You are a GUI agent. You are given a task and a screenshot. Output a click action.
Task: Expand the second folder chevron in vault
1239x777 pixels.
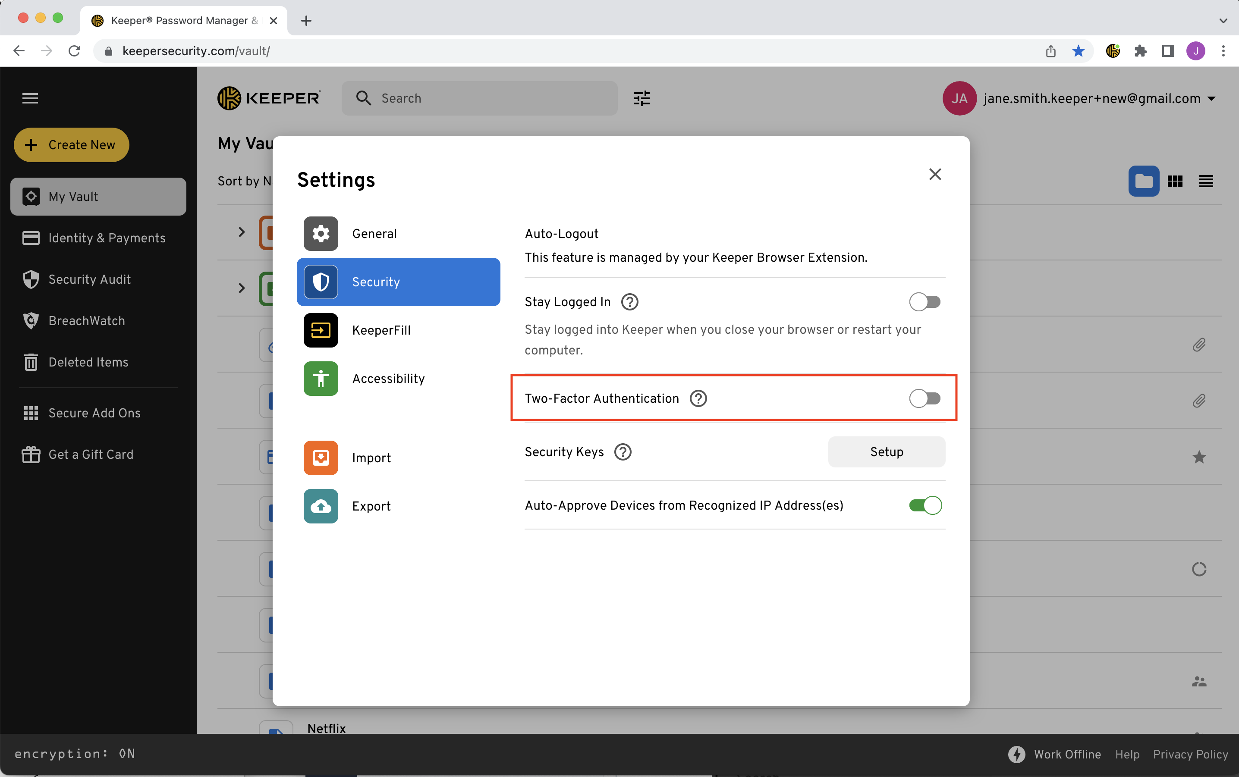pos(241,288)
